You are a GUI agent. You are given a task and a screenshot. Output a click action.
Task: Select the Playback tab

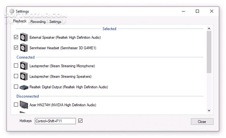[x=20, y=21]
